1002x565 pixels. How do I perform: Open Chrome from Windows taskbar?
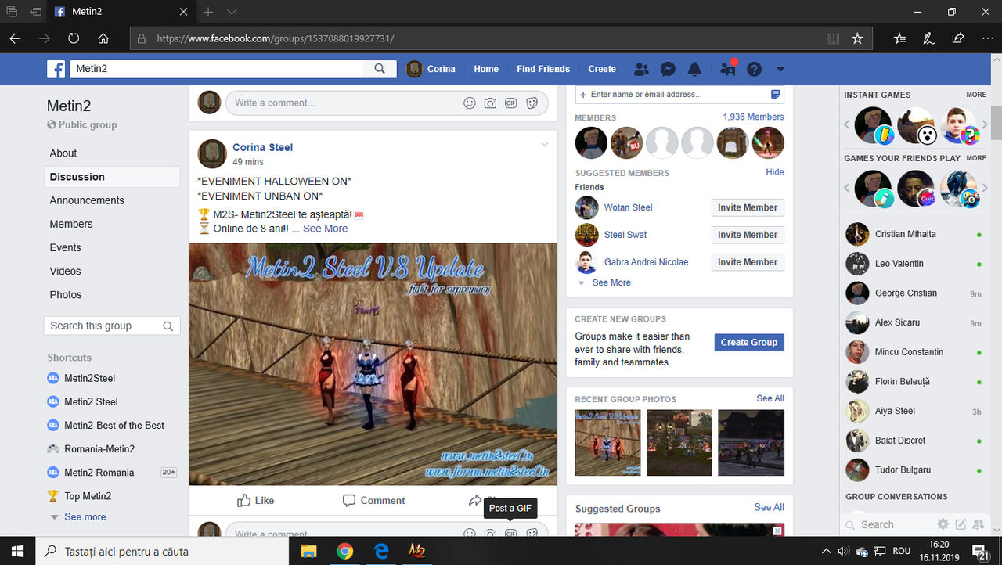pyautogui.click(x=344, y=551)
